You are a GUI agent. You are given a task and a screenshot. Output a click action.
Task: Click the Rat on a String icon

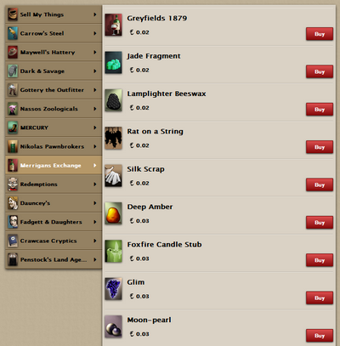tap(113, 138)
